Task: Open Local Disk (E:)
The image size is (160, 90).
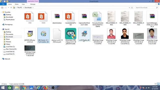Action: 10,51
